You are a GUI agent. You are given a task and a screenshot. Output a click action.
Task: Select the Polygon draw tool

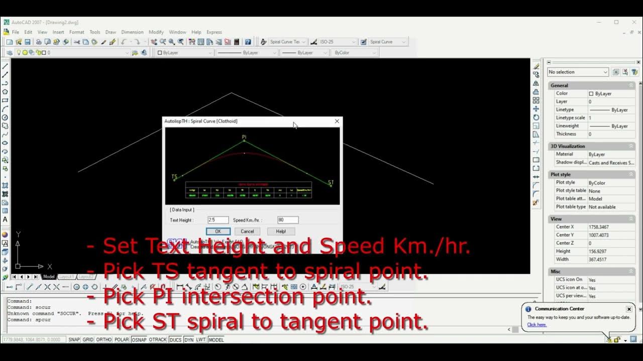(5, 92)
